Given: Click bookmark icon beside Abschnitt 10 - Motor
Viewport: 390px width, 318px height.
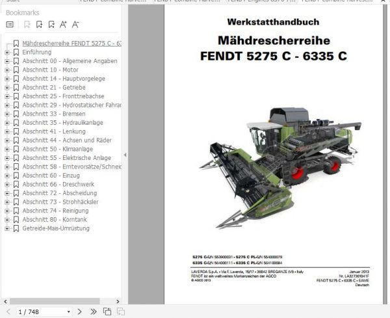Looking at the screenshot, I should (16, 70).
